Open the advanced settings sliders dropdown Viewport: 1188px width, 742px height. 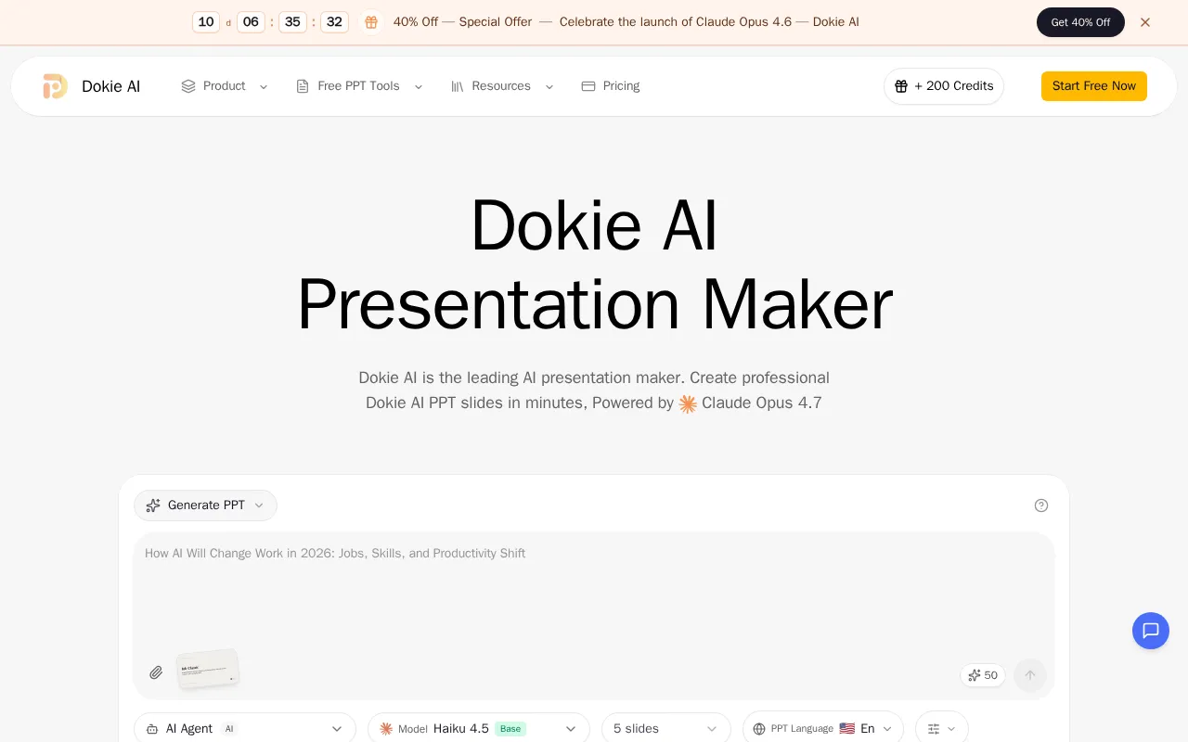[x=942, y=728]
